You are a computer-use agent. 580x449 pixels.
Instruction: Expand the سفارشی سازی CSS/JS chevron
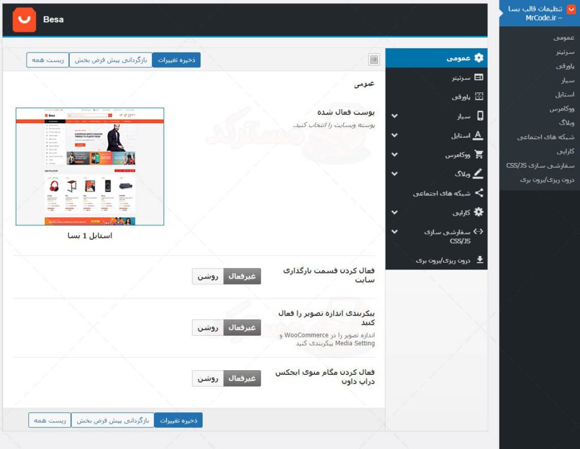pyautogui.click(x=394, y=232)
